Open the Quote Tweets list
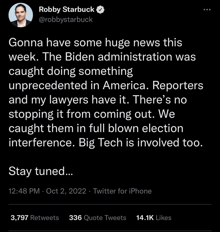 [105, 218]
